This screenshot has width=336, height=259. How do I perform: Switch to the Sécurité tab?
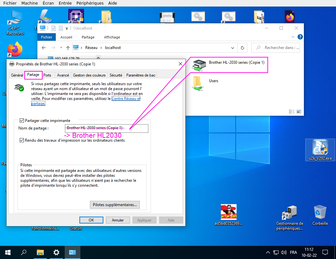[116, 75]
